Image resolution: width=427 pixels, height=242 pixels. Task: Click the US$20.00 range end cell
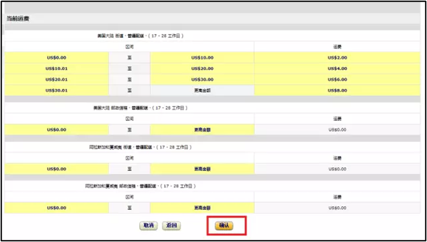(x=202, y=69)
